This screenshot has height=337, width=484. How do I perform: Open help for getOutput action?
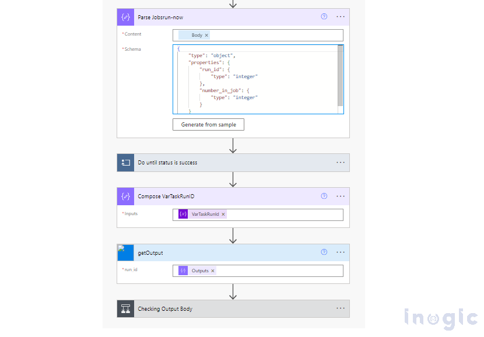point(324,252)
